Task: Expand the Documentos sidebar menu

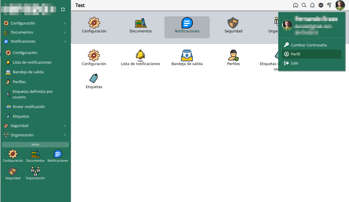Action: click(35, 32)
